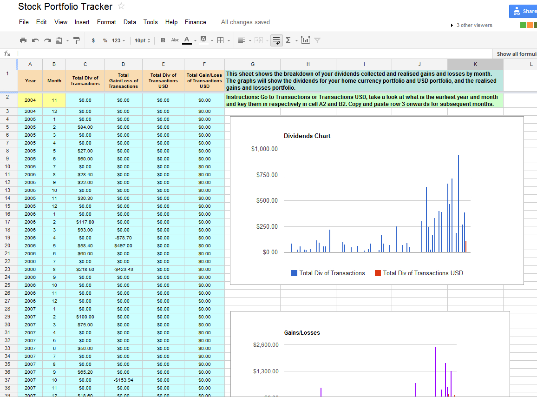This screenshot has height=397, width=537.
Task: Click the Share button
Action: click(x=524, y=11)
